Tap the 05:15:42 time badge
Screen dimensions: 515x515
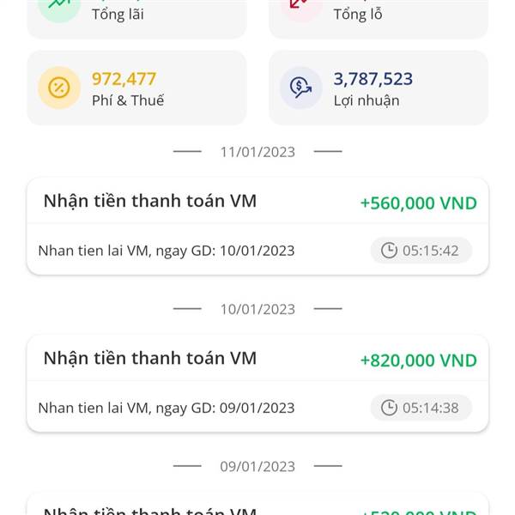(421, 251)
